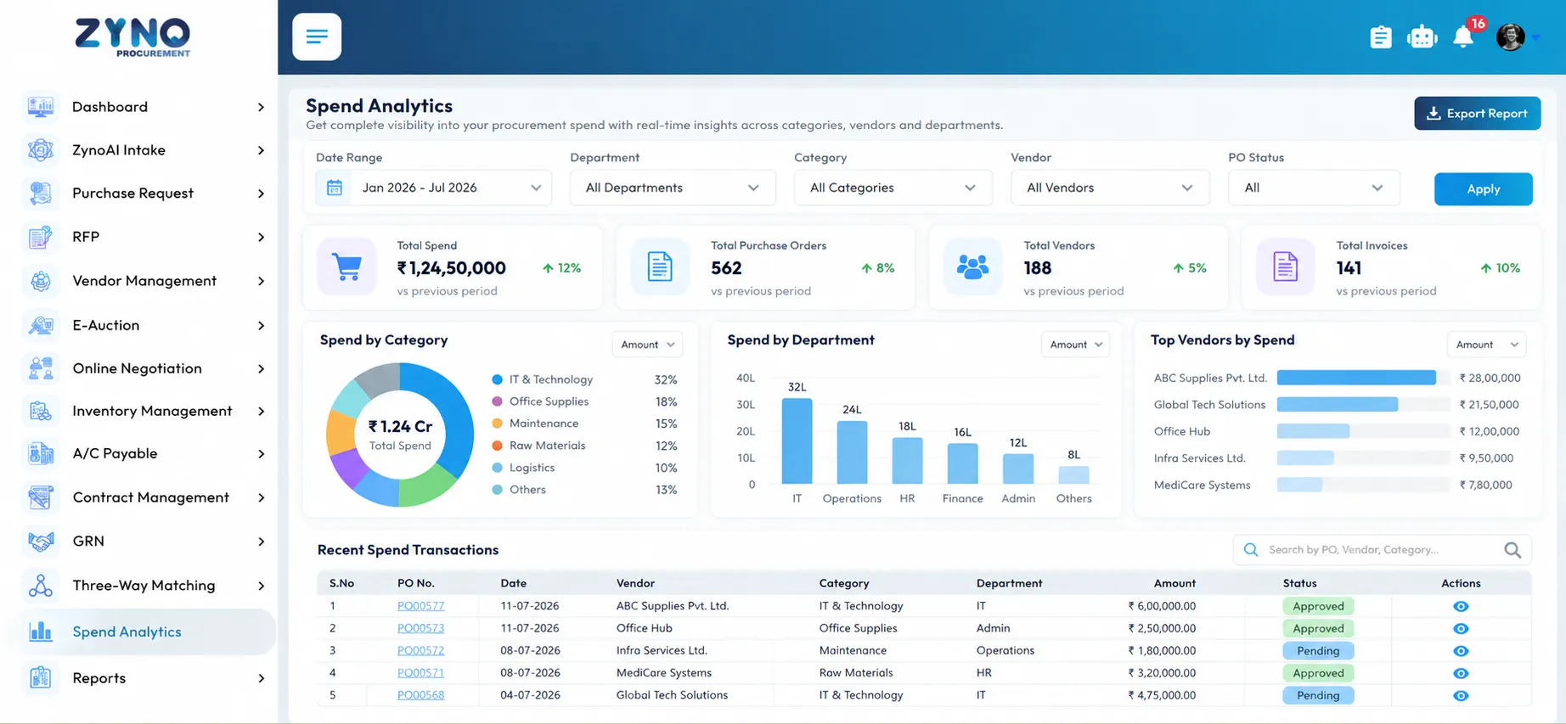
Task: Click the Raw Materials legend color dot
Action: tap(498, 446)
